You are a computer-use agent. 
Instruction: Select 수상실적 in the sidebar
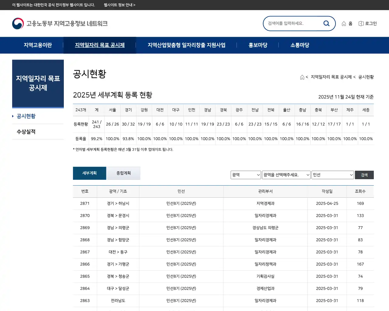[x=25, y=132]
